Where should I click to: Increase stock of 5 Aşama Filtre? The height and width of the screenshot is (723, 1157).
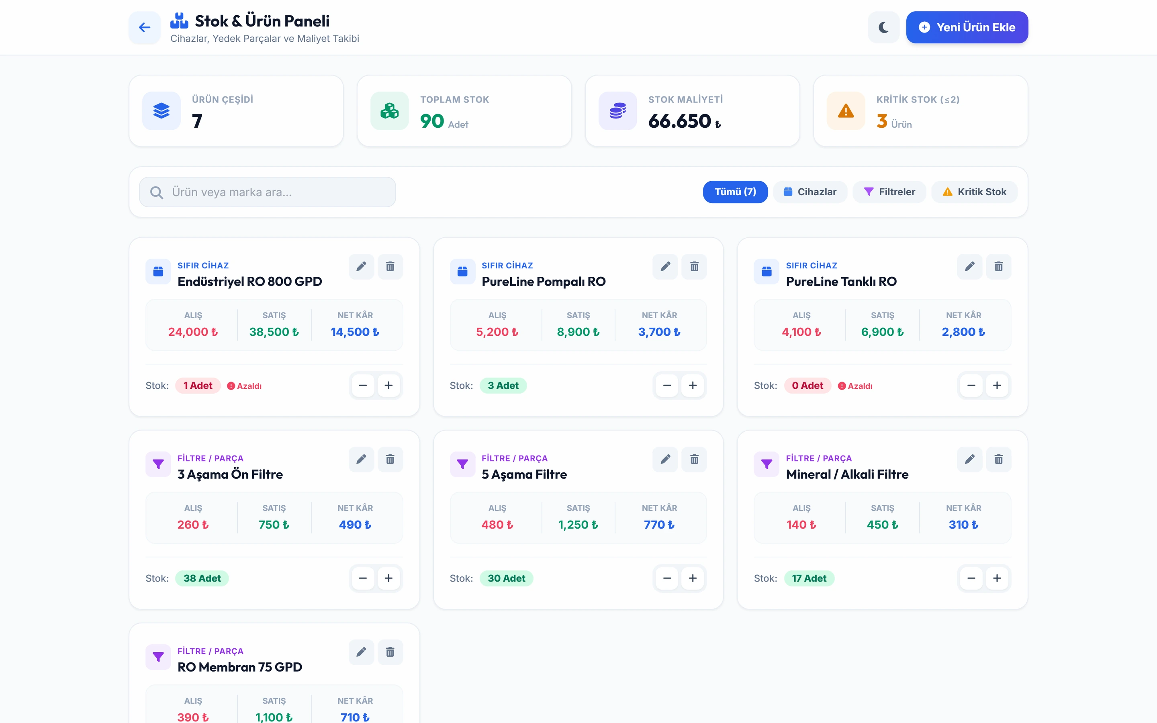[693, 578]
